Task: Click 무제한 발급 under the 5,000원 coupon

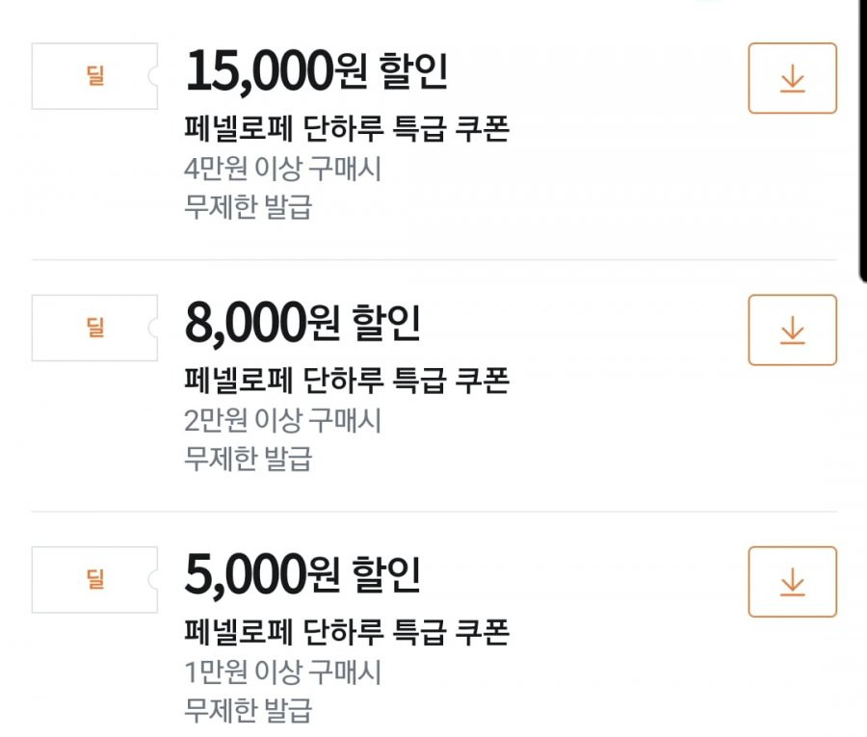Action: 249,710
